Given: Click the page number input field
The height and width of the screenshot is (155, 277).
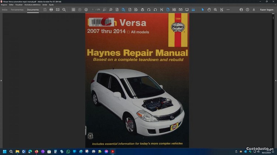Looking at the screenshot, I should coord(93,10).
